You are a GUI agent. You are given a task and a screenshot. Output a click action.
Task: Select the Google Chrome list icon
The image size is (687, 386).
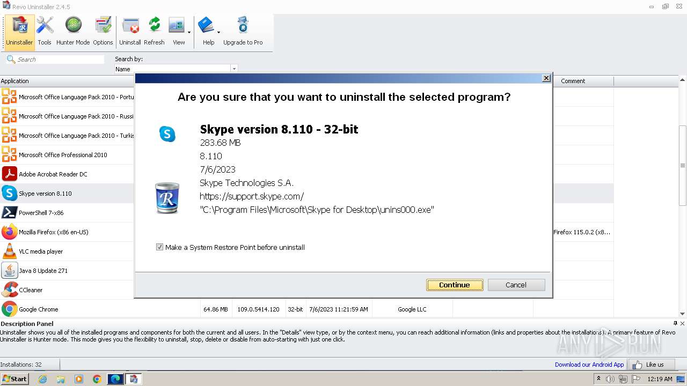coord(9,309)
